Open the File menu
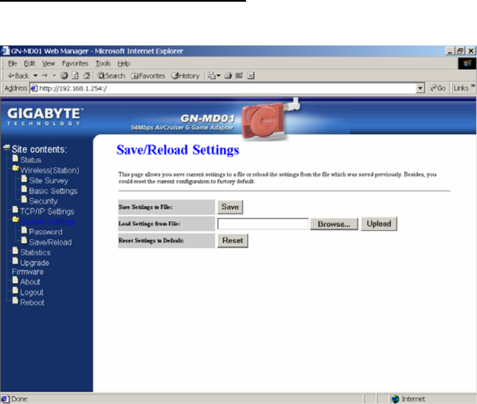 (x=12, y=63)
